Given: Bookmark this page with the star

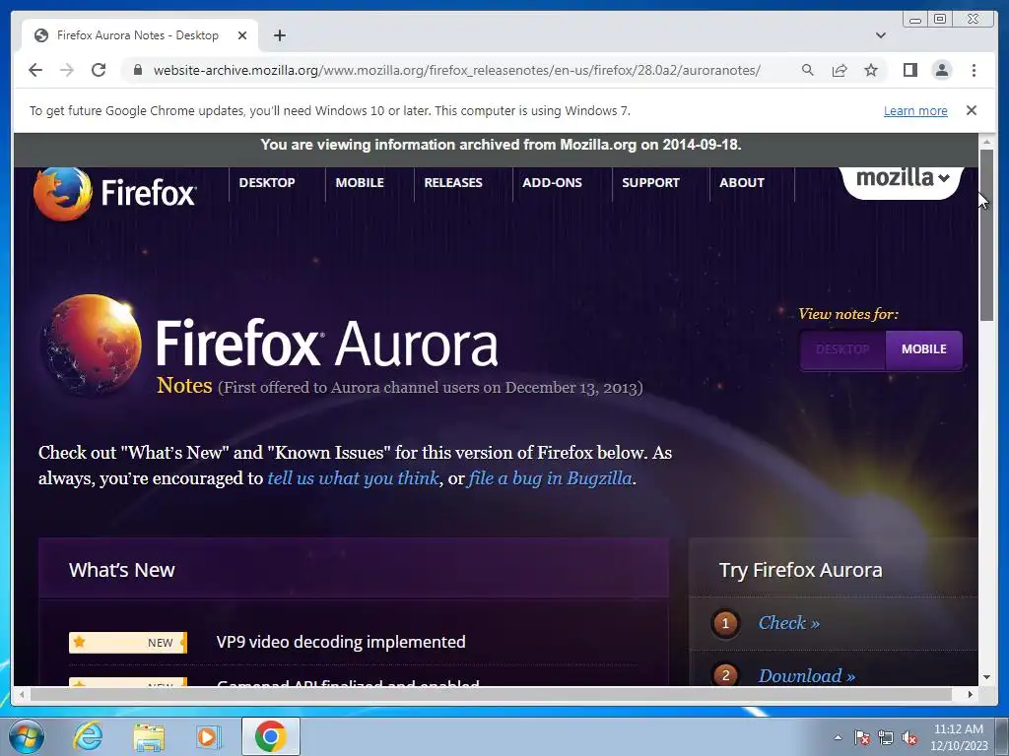Looking at the screenshot, I should (x=871, y=70).
